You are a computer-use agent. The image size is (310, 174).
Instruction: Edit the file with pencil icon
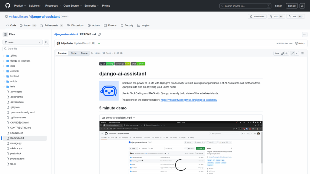[292, 53]
